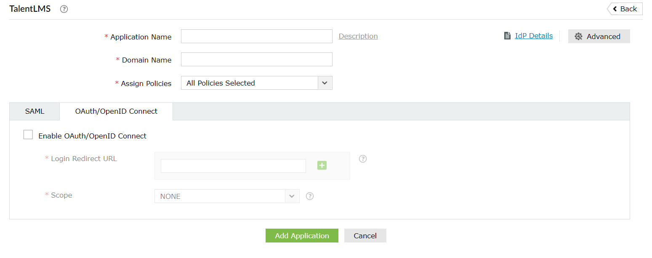Click the document icon beside IdP Details

[x=507, y=36]
